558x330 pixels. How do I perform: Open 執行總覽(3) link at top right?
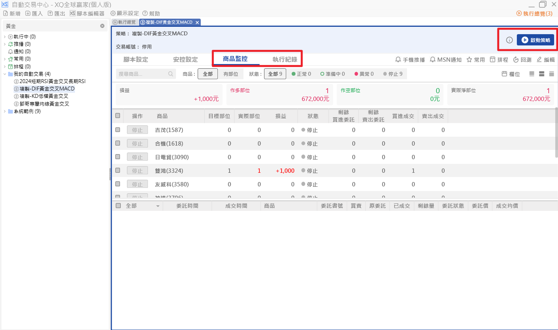click(534, 14)
